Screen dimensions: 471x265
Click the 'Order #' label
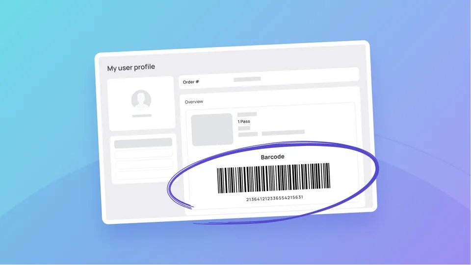[x=191, y=82]
